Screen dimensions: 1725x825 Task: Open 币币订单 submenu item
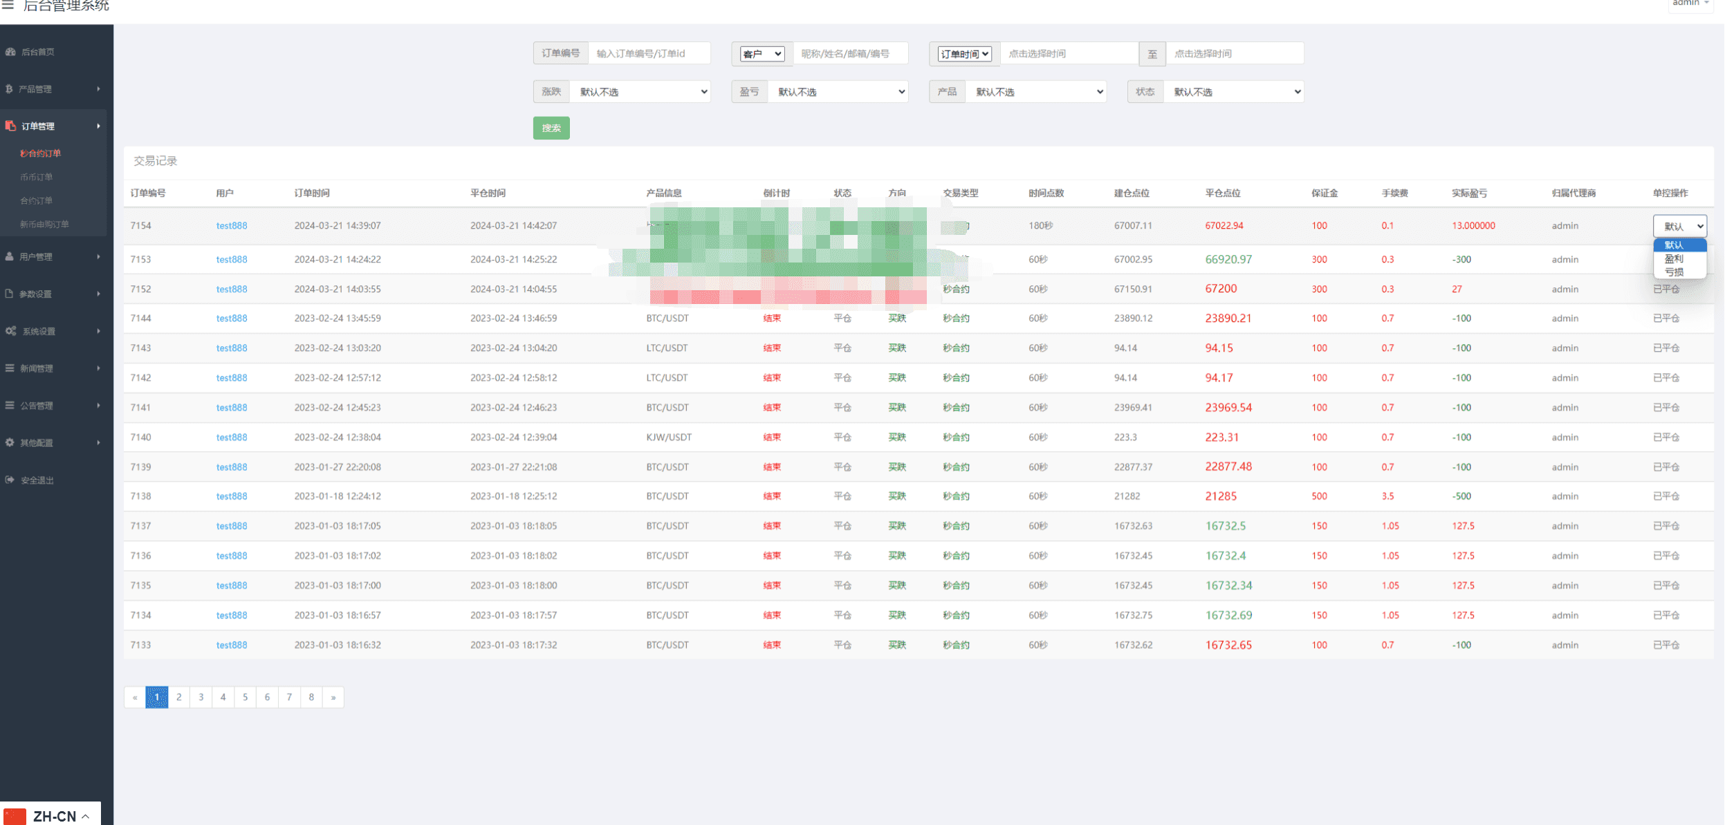click(36, 177)
